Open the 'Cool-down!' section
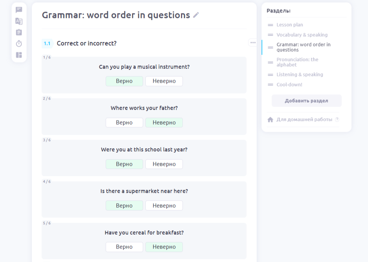 tap(289, 85)
